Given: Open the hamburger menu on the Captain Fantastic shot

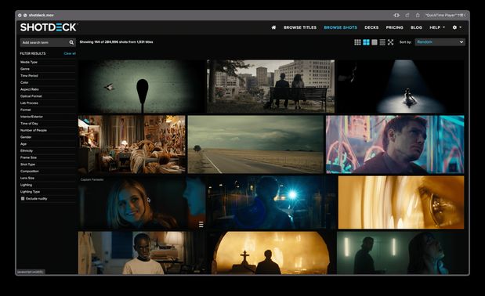Looking at the screenshot, I should (x=201, y=224).
